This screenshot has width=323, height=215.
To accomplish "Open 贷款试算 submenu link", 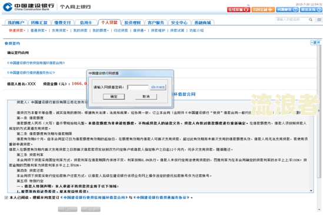I will click(x=177, y=31).
